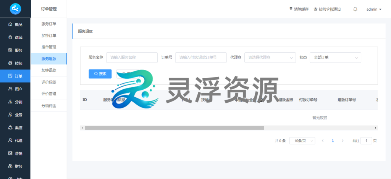Open 分销佣金 submenu item
Image resolution: width=391 pixels, height=179 pixels.
point(48,106)
